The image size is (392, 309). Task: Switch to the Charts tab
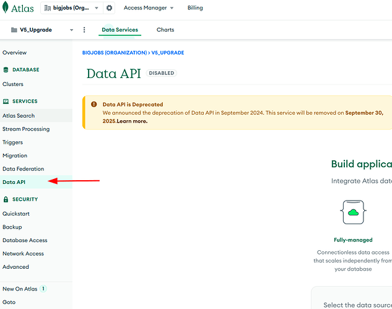[165, 30]
